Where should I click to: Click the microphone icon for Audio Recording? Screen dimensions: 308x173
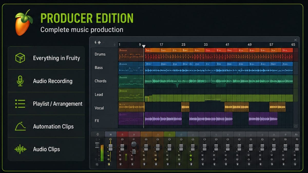tap(20, 81)
